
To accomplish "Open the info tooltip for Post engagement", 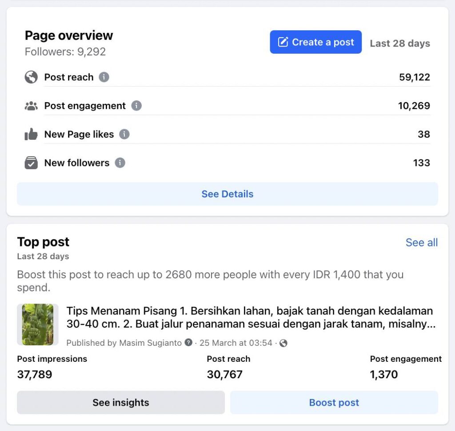I will click(x=136, y=106).
